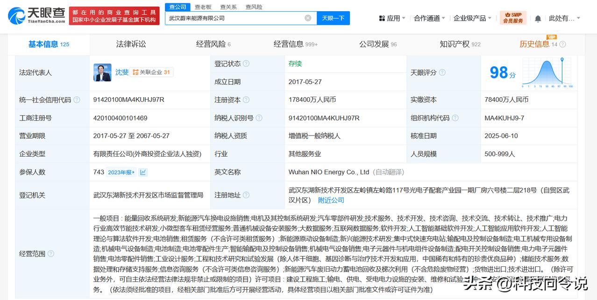Select 178400万人民币 registered capital value

(x=312, y=100)
